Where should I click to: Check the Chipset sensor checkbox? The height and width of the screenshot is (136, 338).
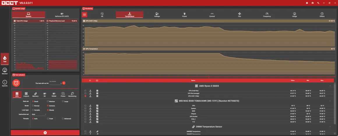click(85, 114)
